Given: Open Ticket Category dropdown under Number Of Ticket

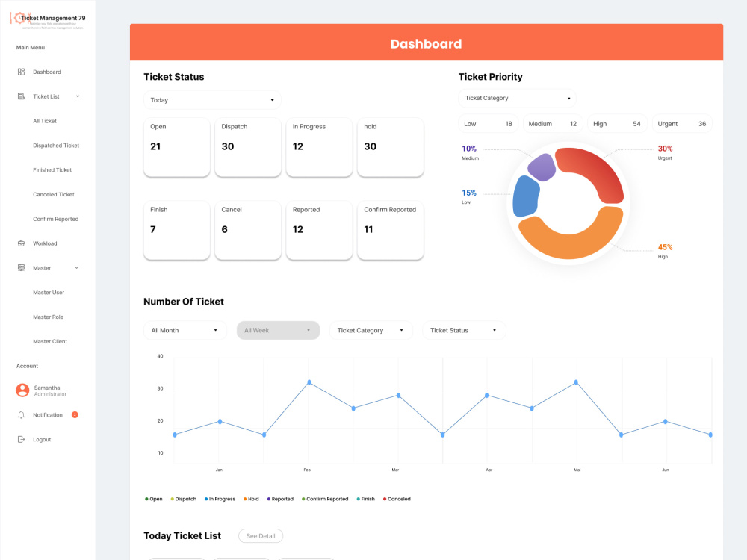Looking at the screenshot, I should [371, 330].
